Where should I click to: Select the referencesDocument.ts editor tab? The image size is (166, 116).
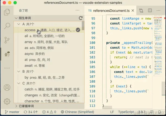[x=110, y=10]
